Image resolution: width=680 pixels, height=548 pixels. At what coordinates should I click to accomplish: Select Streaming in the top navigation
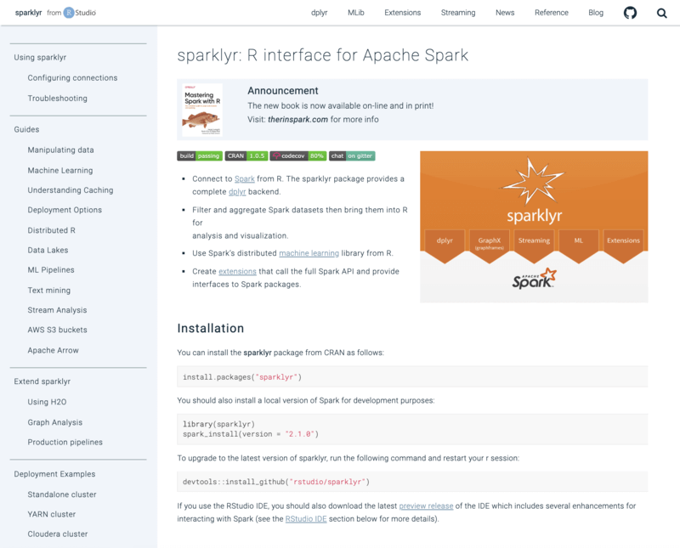(458, 13)
